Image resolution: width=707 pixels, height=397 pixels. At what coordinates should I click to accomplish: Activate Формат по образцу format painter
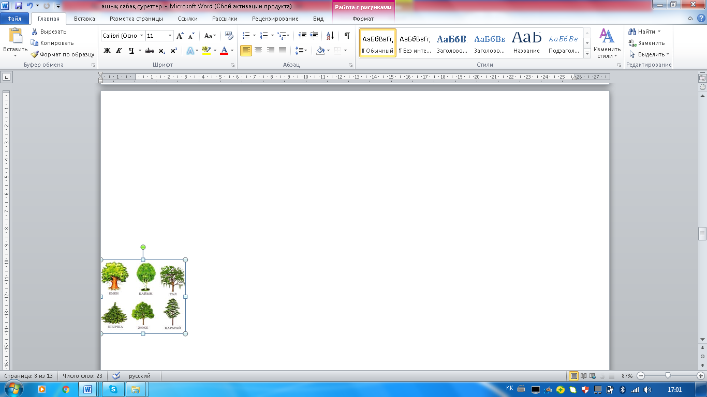63,54
